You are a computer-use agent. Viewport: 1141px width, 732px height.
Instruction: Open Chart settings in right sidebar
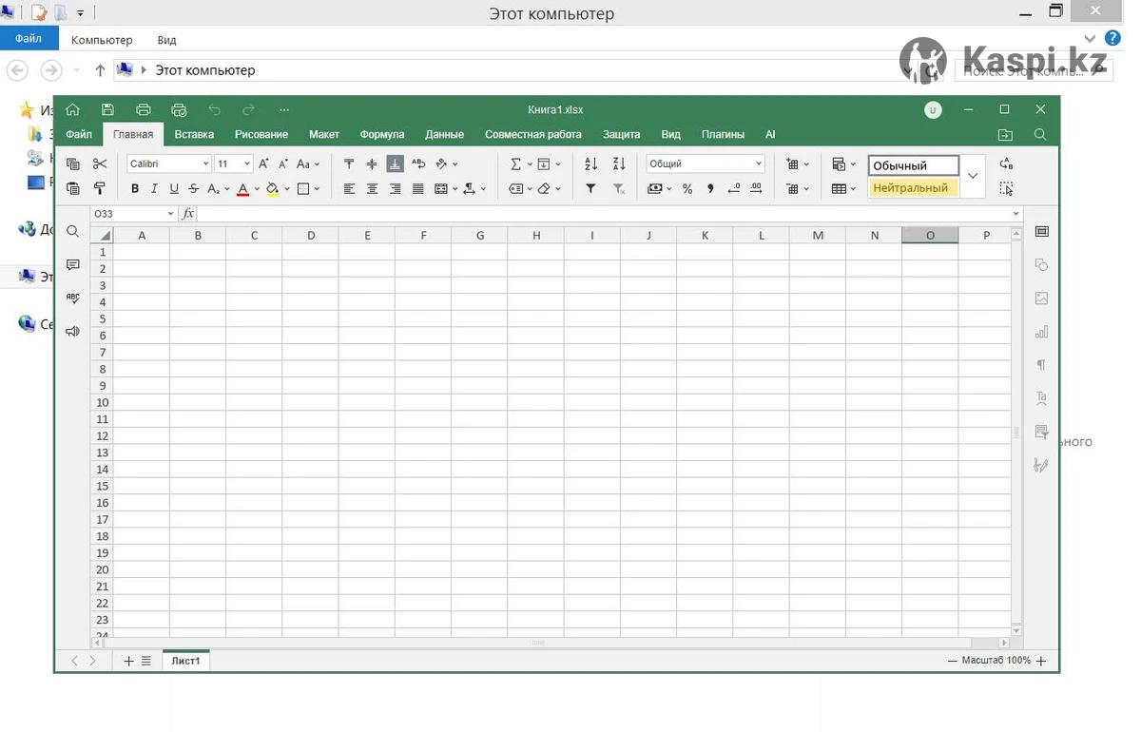click(x=1041, y=332)
